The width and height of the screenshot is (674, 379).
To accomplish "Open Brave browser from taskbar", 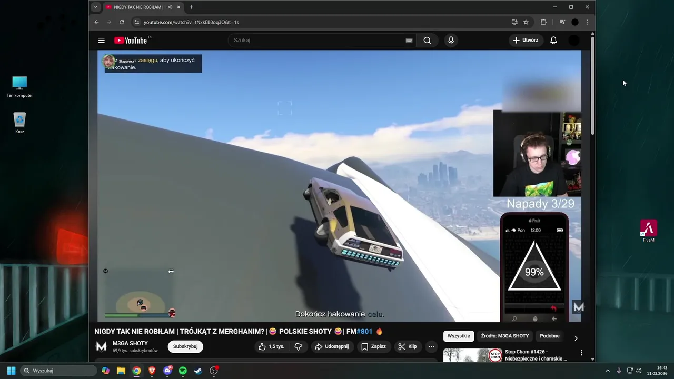I will [x=152, y=371].
